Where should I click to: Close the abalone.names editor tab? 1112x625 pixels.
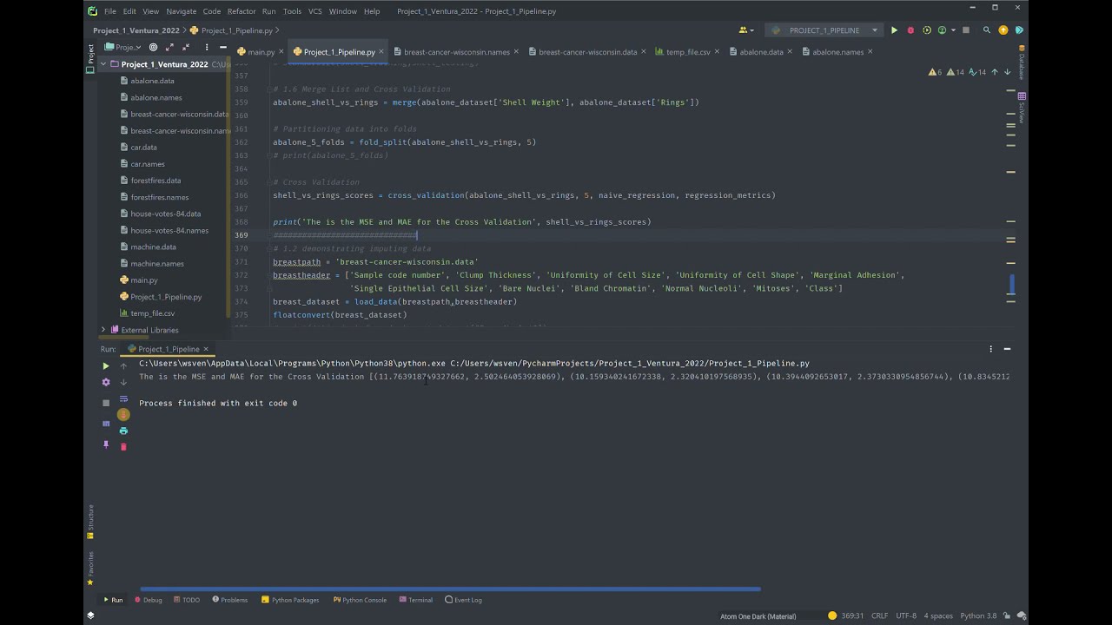870,52
